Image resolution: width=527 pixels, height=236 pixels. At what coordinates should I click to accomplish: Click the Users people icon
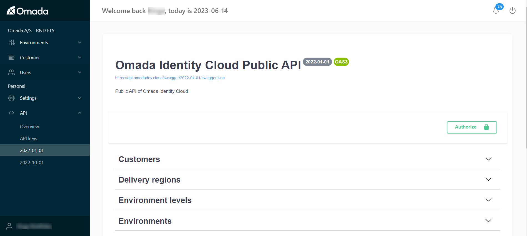(x=11, y=72)
